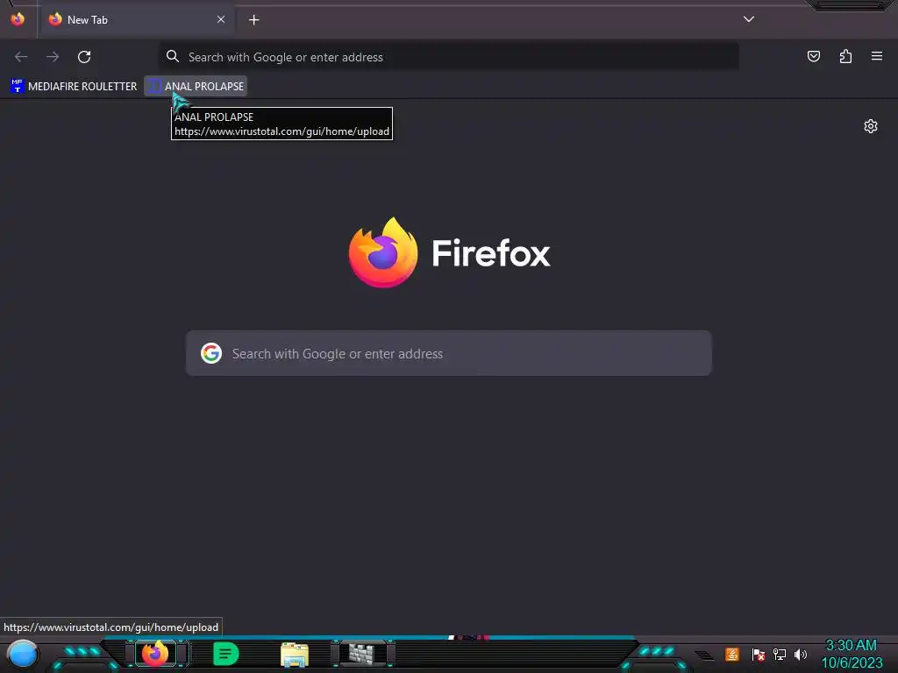
Task: Open Action Center flag tray icon
Action: [759, 654]
